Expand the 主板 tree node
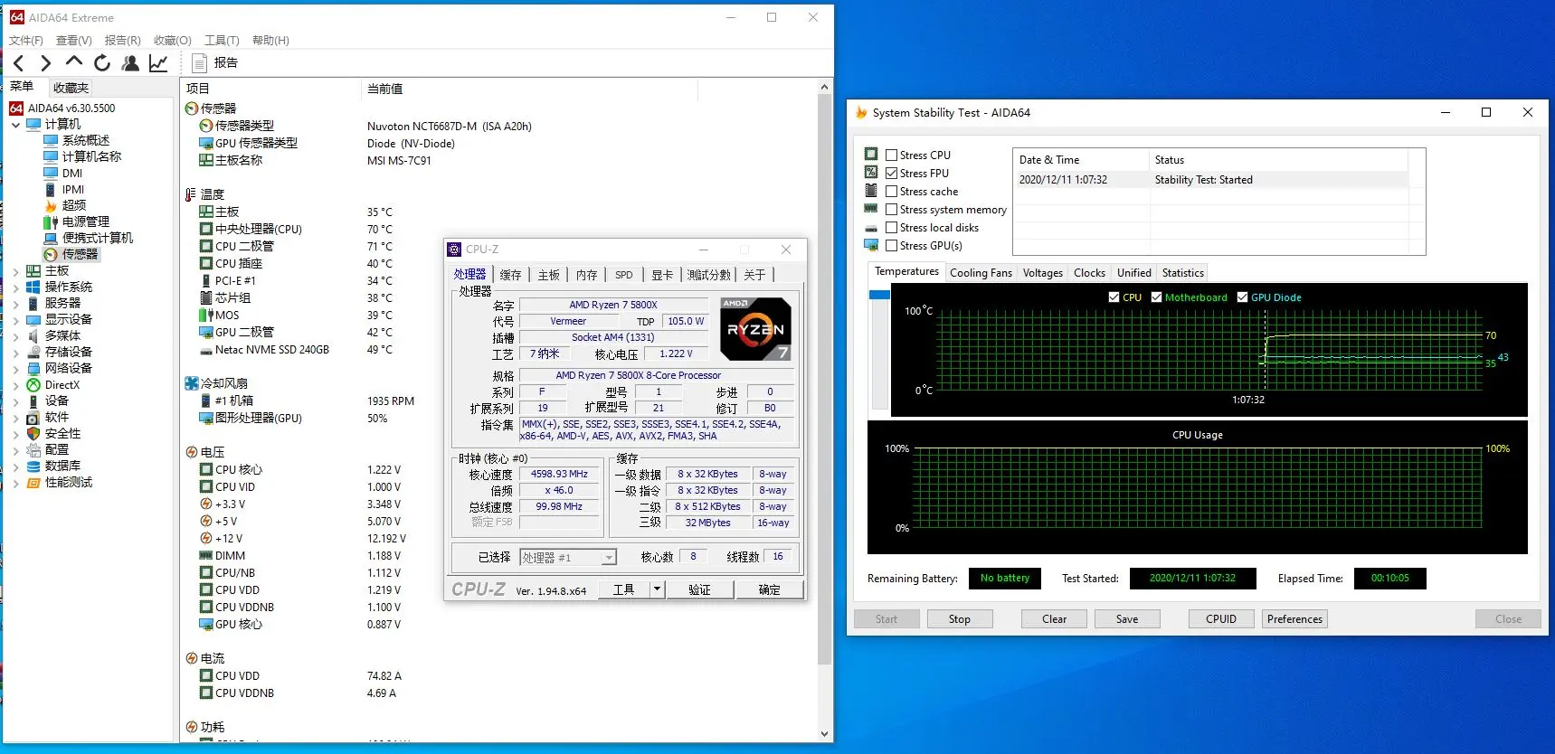 [16, 271]
